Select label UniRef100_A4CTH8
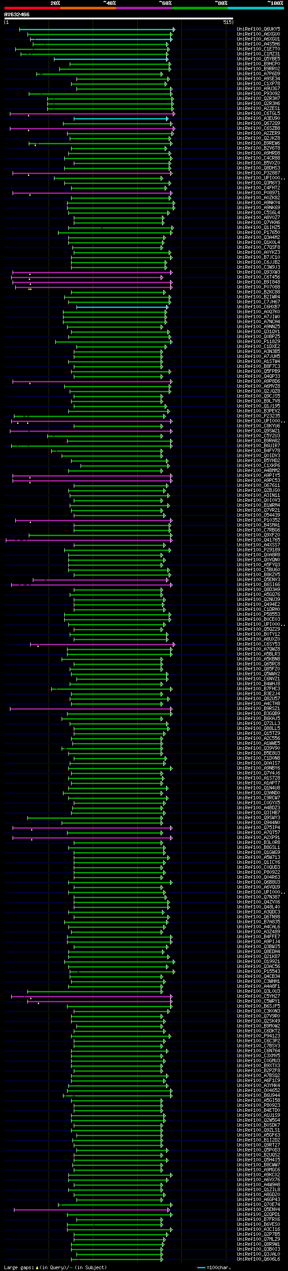Screen dimensions: 288x1271 [258, 703]
